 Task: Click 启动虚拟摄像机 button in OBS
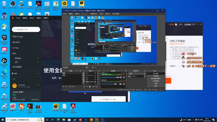point(156,79)
